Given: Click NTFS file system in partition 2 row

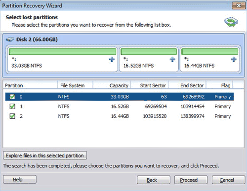Looking at the screenshot, I should pyautogui.click(x=64, y=116).
